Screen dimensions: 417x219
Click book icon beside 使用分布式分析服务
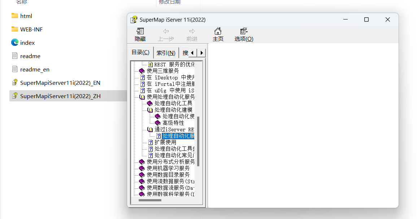(142, 162)
